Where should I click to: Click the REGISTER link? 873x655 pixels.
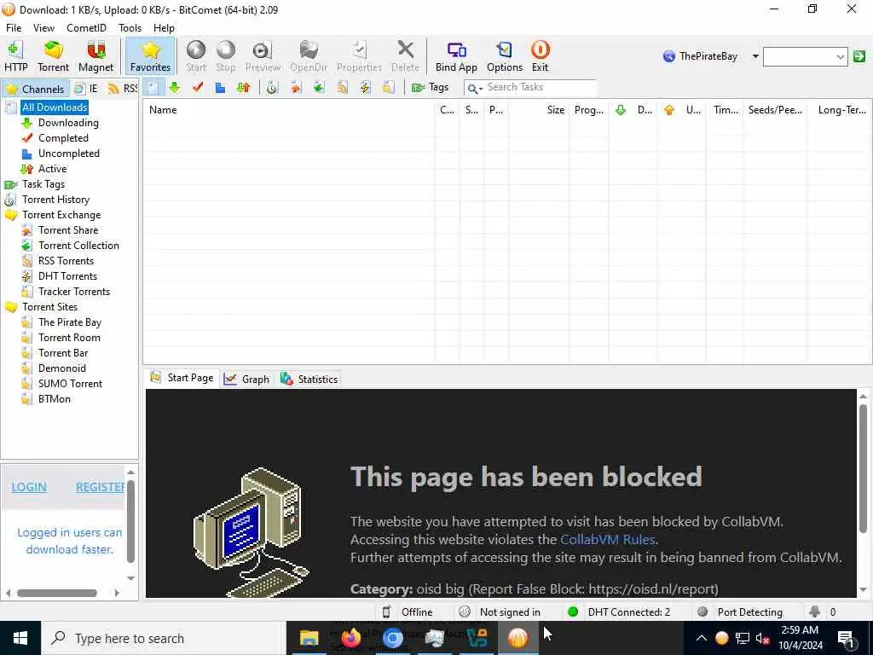[x=101, y=487]
